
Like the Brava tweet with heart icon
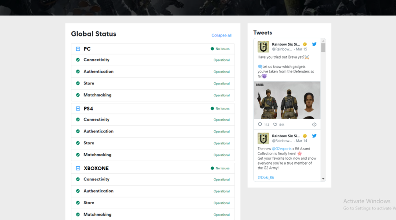coord(275,125)
